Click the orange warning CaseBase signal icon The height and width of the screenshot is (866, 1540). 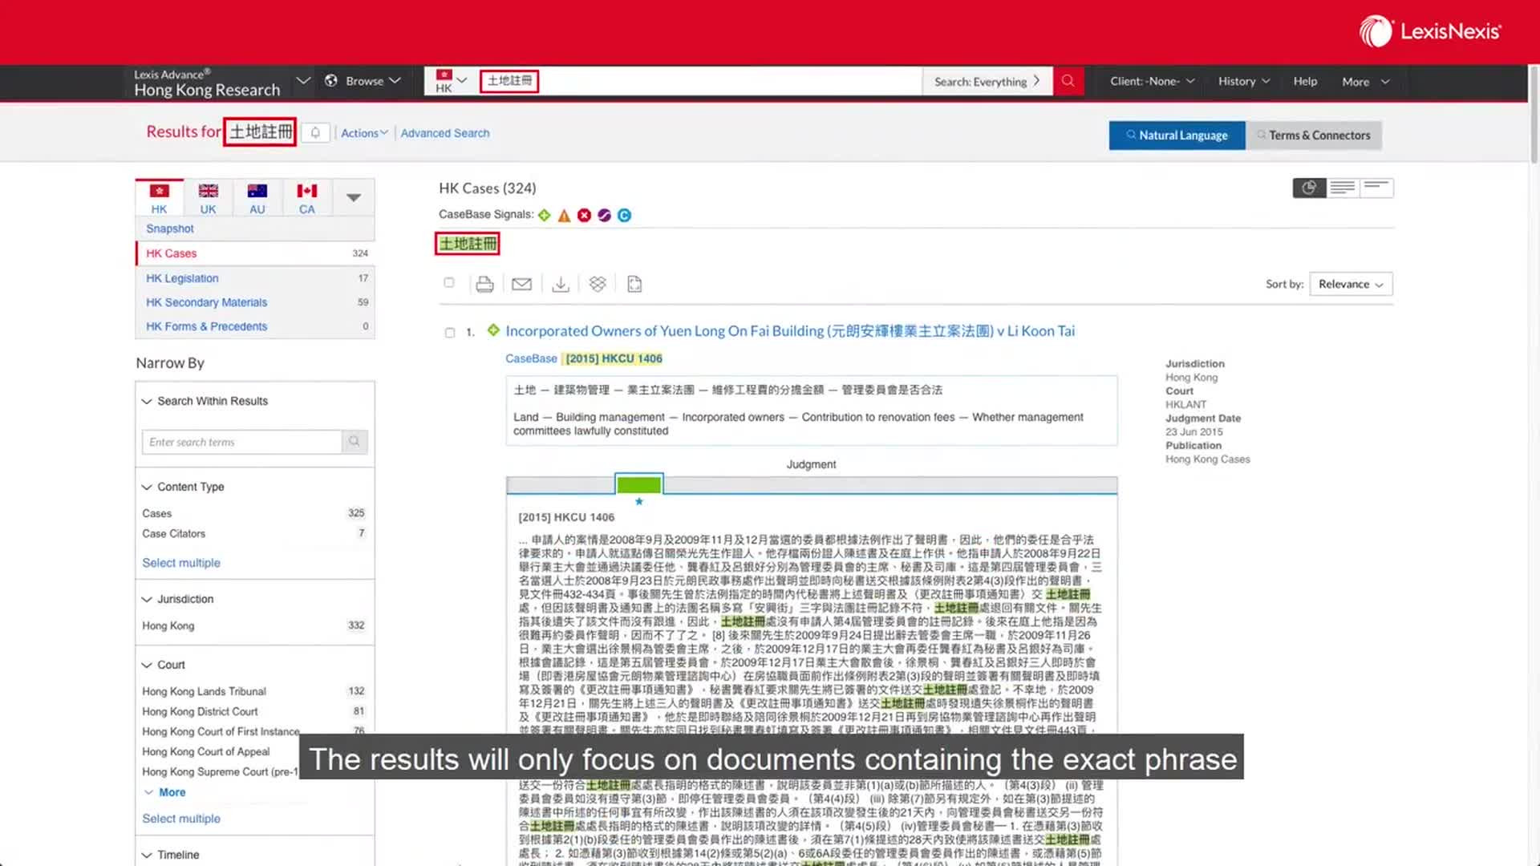click(564, 215)
